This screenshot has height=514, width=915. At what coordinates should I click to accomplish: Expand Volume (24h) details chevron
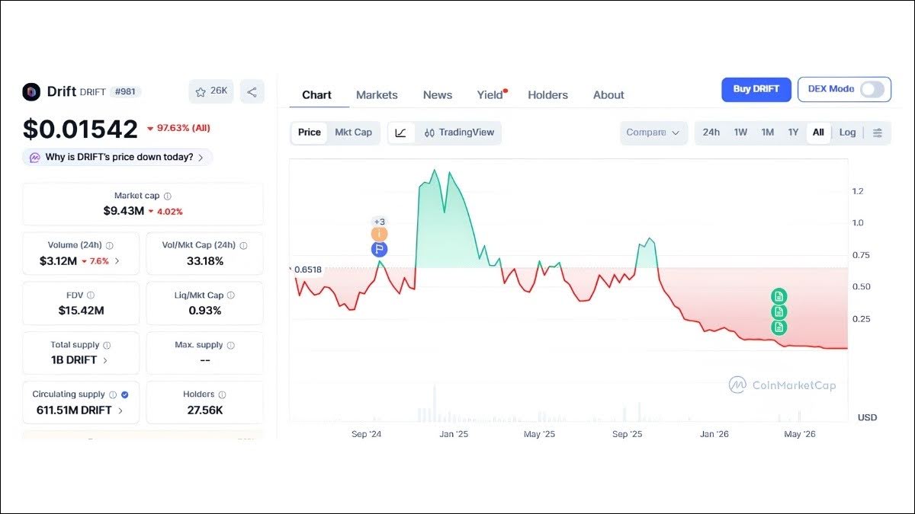117,261
